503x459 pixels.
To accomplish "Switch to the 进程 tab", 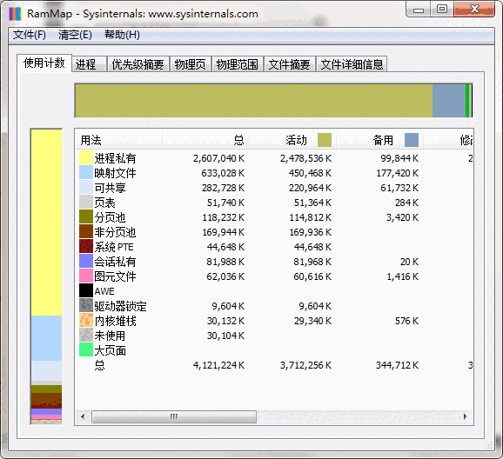I will click(x=89, y=64).
